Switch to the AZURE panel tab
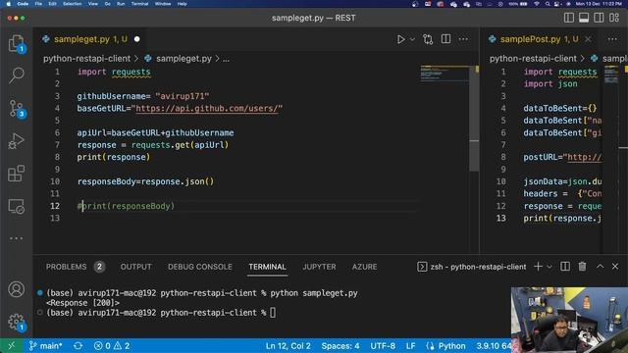 point(364,267)
